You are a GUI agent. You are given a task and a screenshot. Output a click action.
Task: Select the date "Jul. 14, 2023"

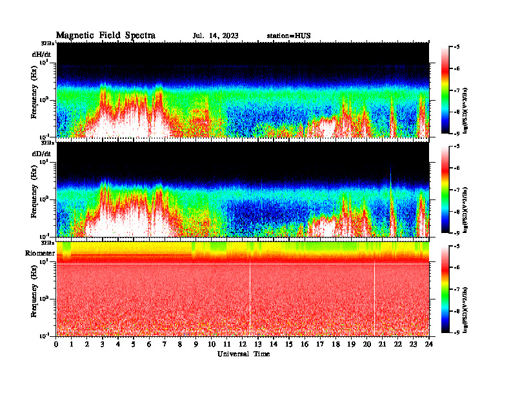coord(215,36)
